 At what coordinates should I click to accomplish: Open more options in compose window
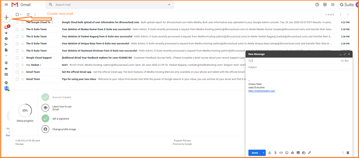(342, 153)
